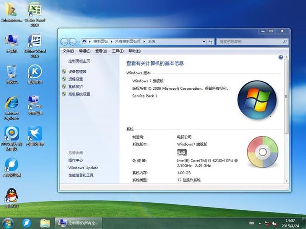Viewport: 306px width, 229px height.
Task: Open 远程设置 link
Action: [75, 79]
